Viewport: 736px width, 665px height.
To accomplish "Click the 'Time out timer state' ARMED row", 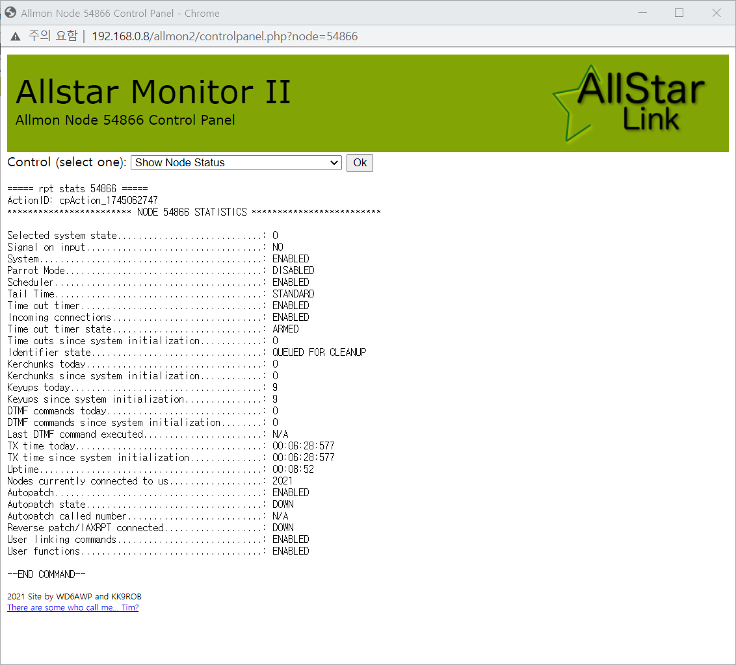I will point(153,329).
